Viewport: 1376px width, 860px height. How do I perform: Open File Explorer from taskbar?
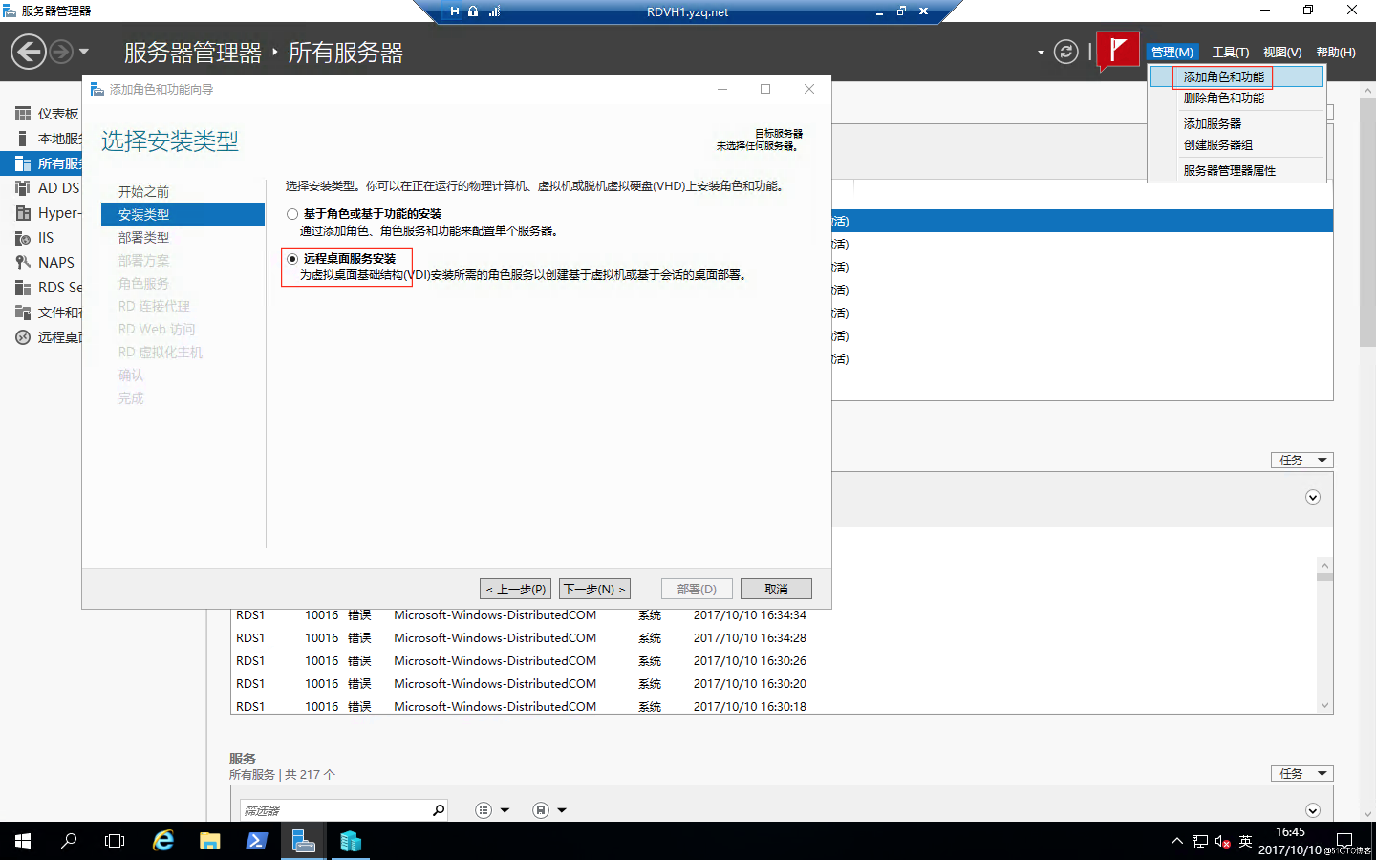[210, 841]
